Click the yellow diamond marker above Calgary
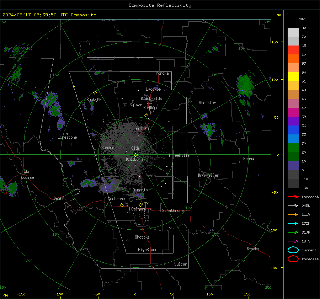Viewport: 320px width, 299px height. (x=140, y=205)
